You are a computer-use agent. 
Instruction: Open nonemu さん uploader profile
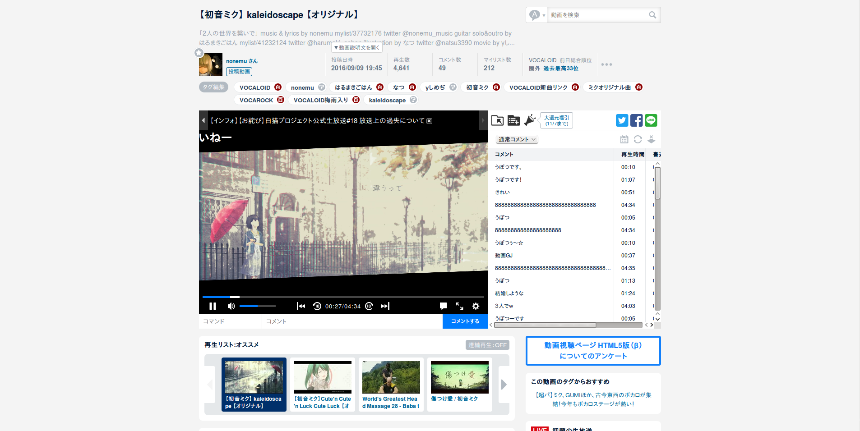242,61
